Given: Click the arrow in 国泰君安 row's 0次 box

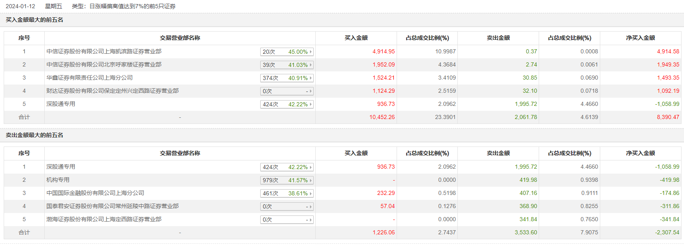Looking at the screenshot, I should point(311,206).
